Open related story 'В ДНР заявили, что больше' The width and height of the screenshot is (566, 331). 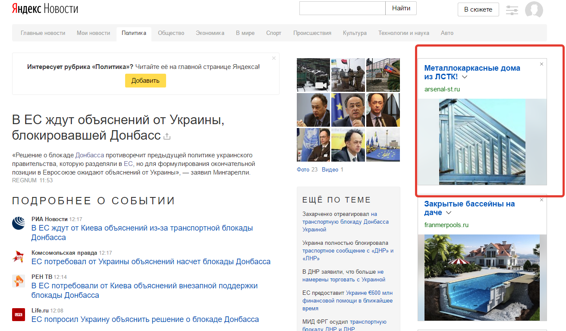tap(343, 275)
